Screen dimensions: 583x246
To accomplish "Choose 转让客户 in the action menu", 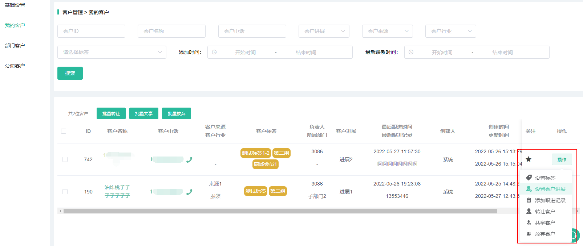I will (x=544, y=212).
